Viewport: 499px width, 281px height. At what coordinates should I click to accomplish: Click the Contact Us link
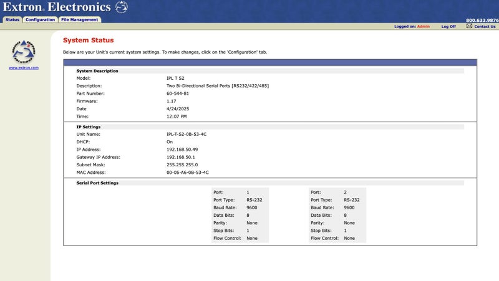pyautogui.click(x=485, y=27)
